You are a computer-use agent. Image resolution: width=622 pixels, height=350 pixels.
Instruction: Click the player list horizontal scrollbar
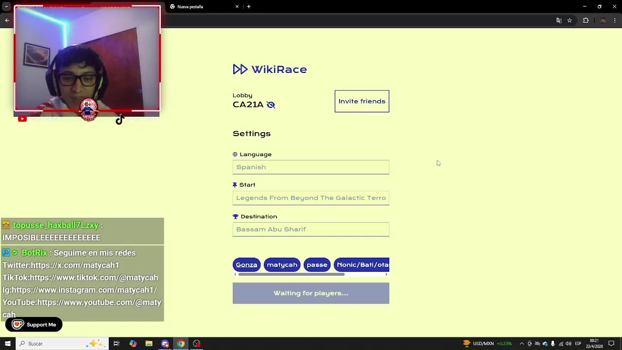point(291,275)
